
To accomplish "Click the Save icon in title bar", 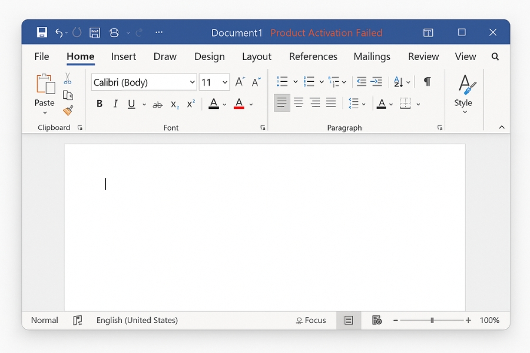I will pos(42,32).
